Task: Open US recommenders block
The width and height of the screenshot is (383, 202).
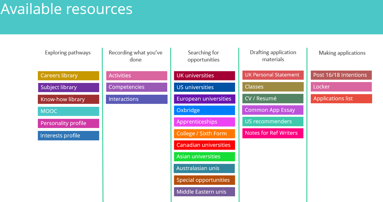Action: point(273,122)
